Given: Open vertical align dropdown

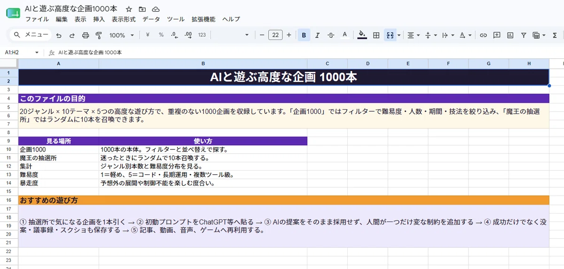Looking at the screenshot, I should 431,35.
